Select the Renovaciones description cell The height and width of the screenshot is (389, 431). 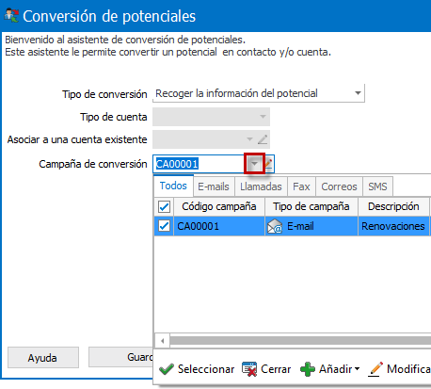(394, 226)
